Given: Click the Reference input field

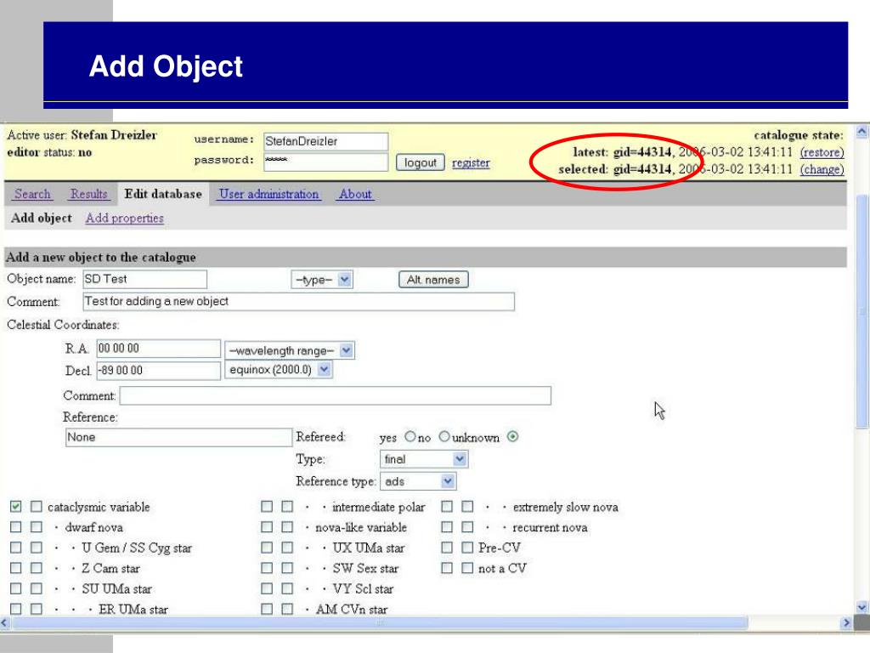Looking at the screenshot, I should [x=178, y=437].
